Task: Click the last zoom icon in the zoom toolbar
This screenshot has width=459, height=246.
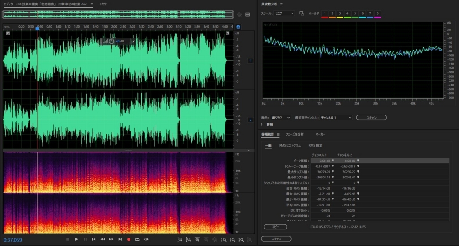Action: tap(250, 240)
